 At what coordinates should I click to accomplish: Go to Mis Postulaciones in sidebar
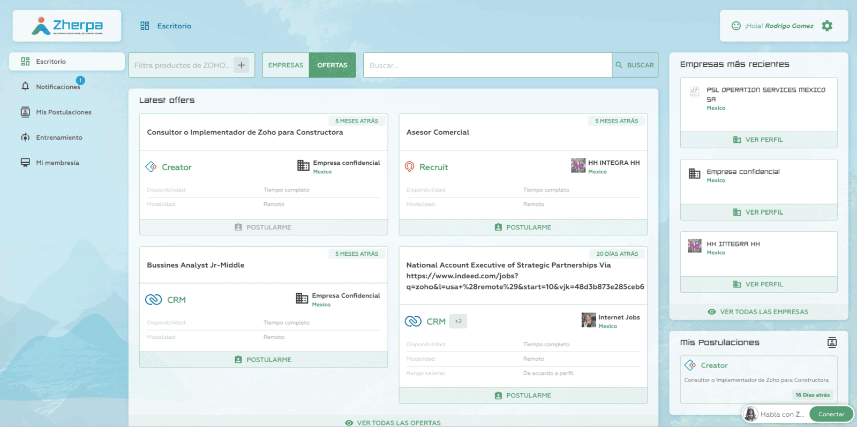tap(64, 112)
